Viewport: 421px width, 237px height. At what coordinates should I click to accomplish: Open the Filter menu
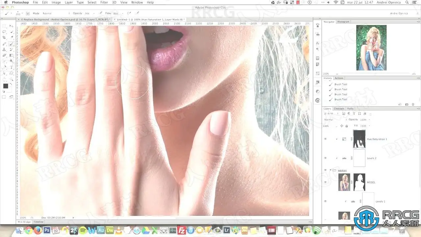(x=104, y=2)
